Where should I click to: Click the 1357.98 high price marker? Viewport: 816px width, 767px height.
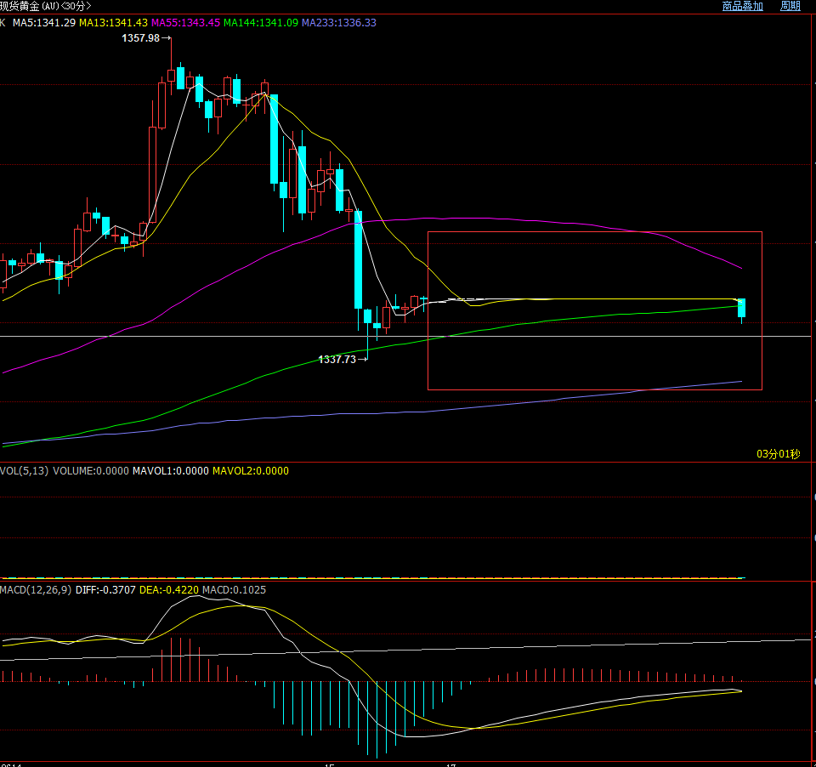point(141,38)
